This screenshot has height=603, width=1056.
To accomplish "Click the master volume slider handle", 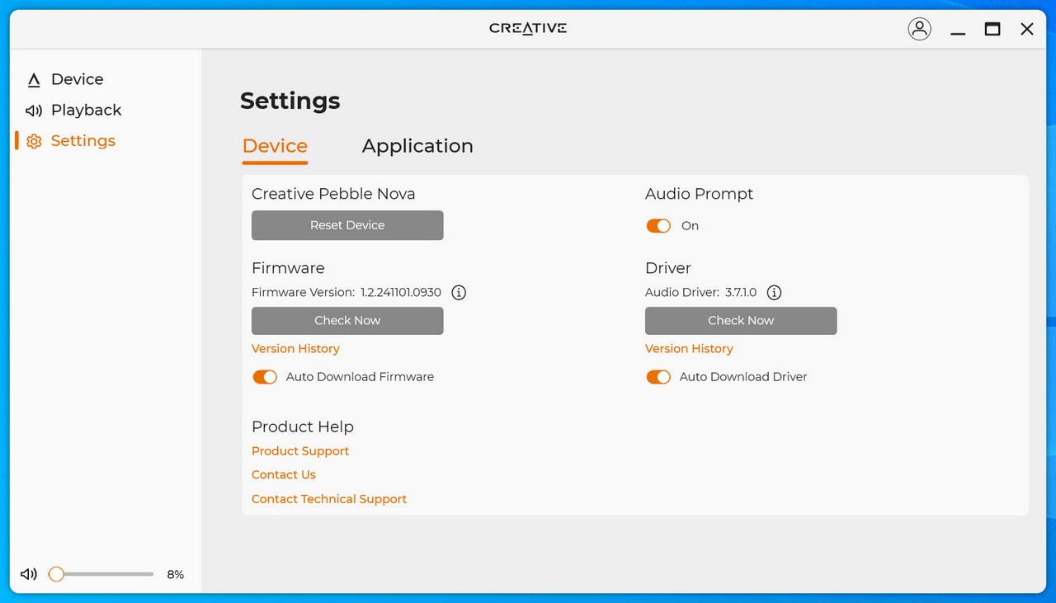I will pos(56,574).
